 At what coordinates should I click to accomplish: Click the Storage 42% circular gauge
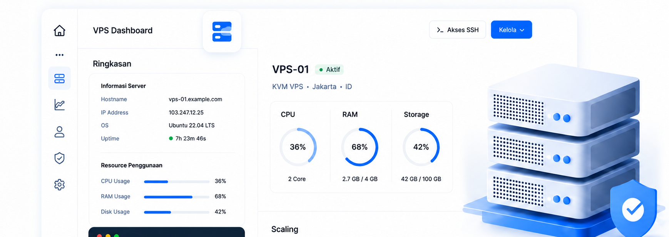coord(421,147)
